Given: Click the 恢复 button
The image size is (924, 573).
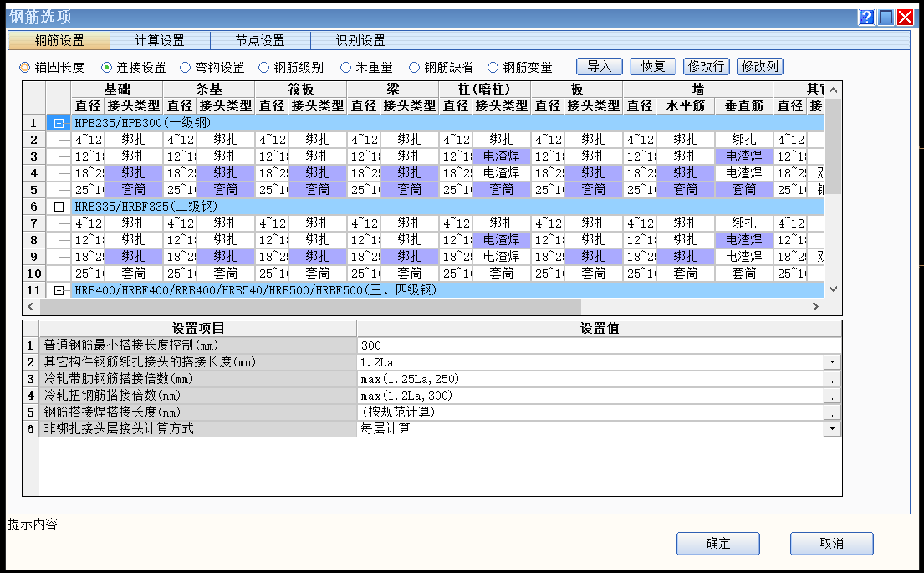Looking at the screenshot, I should (x=653, y=67).
